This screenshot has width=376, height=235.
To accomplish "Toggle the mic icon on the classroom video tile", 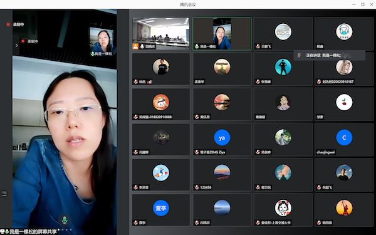I will pyautogui.click(x=142, y=46).
